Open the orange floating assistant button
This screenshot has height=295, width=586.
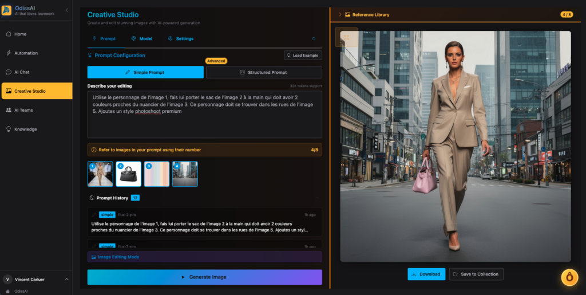569,277
